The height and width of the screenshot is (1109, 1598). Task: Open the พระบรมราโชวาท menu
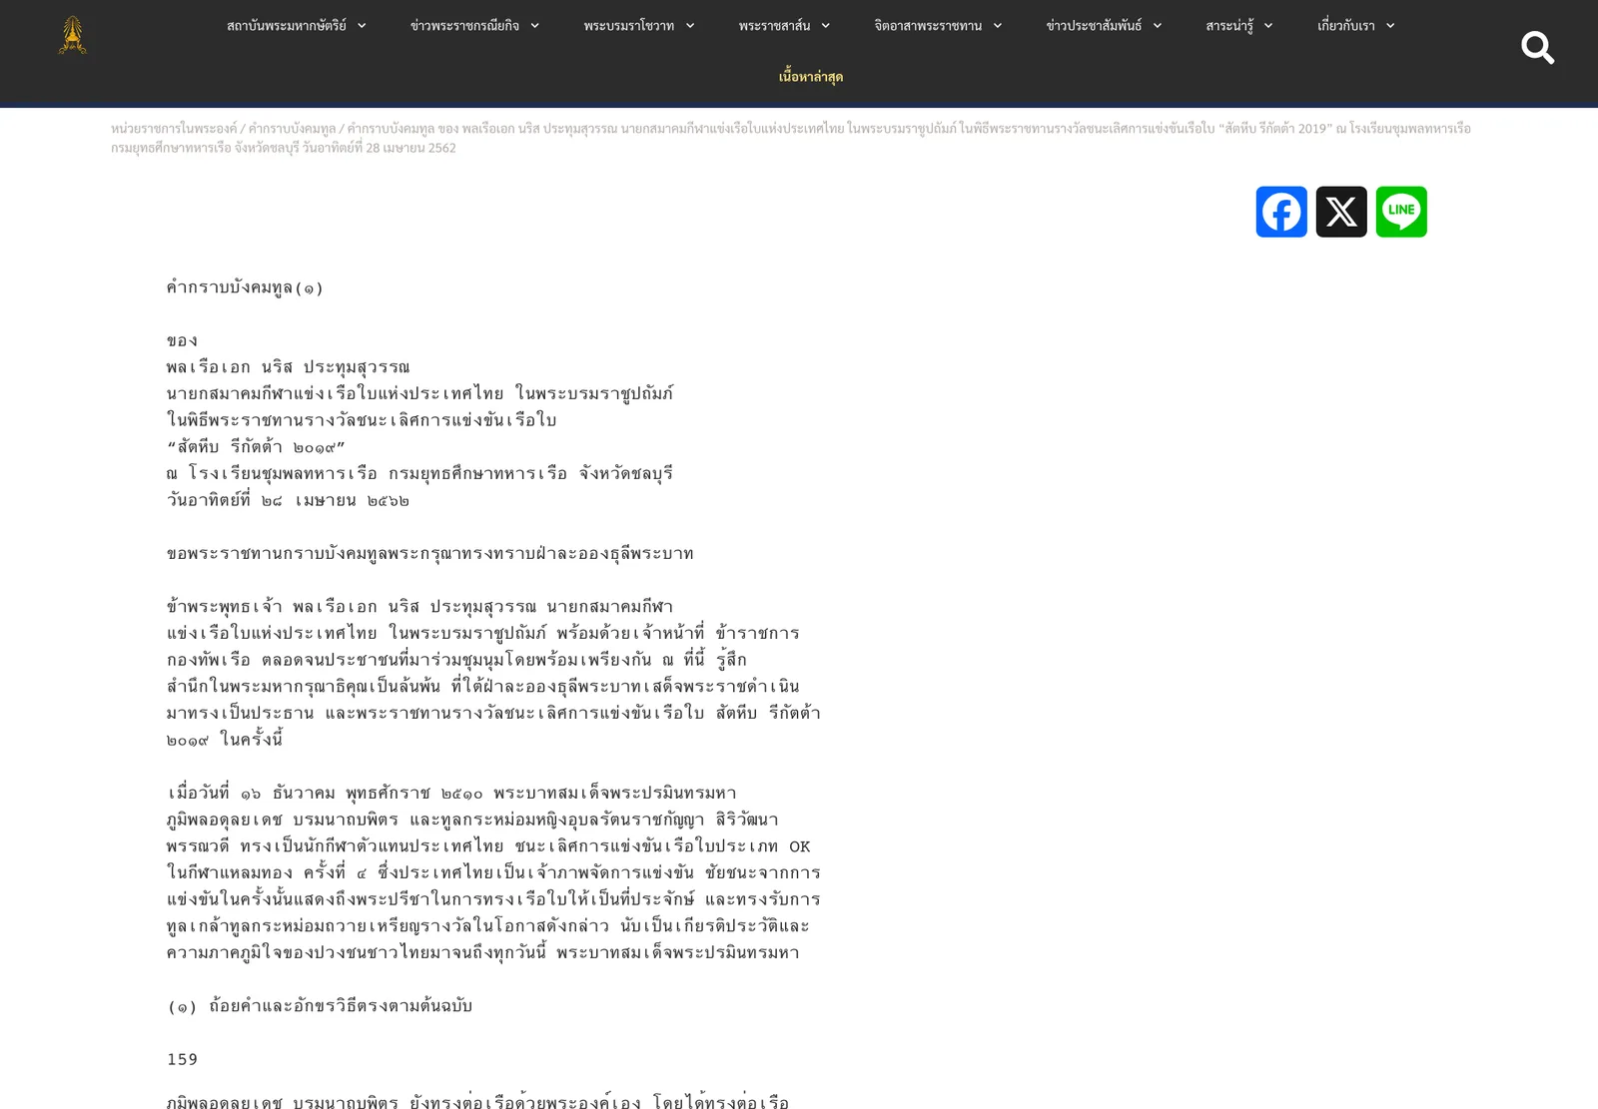[628, 26]
